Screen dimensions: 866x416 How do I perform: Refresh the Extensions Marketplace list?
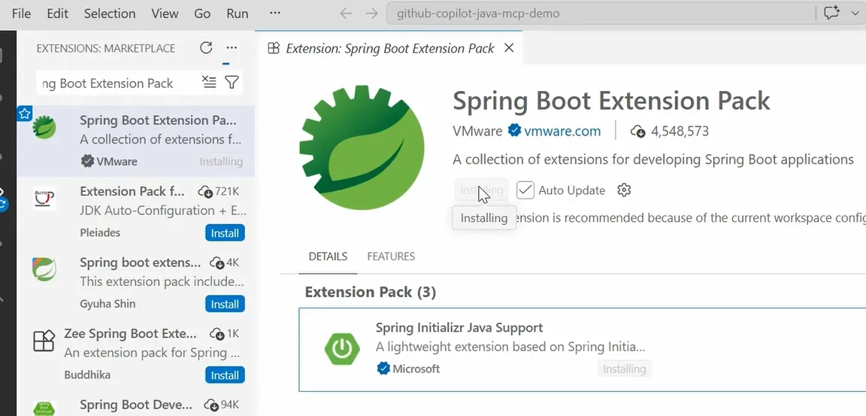(206, 48)
